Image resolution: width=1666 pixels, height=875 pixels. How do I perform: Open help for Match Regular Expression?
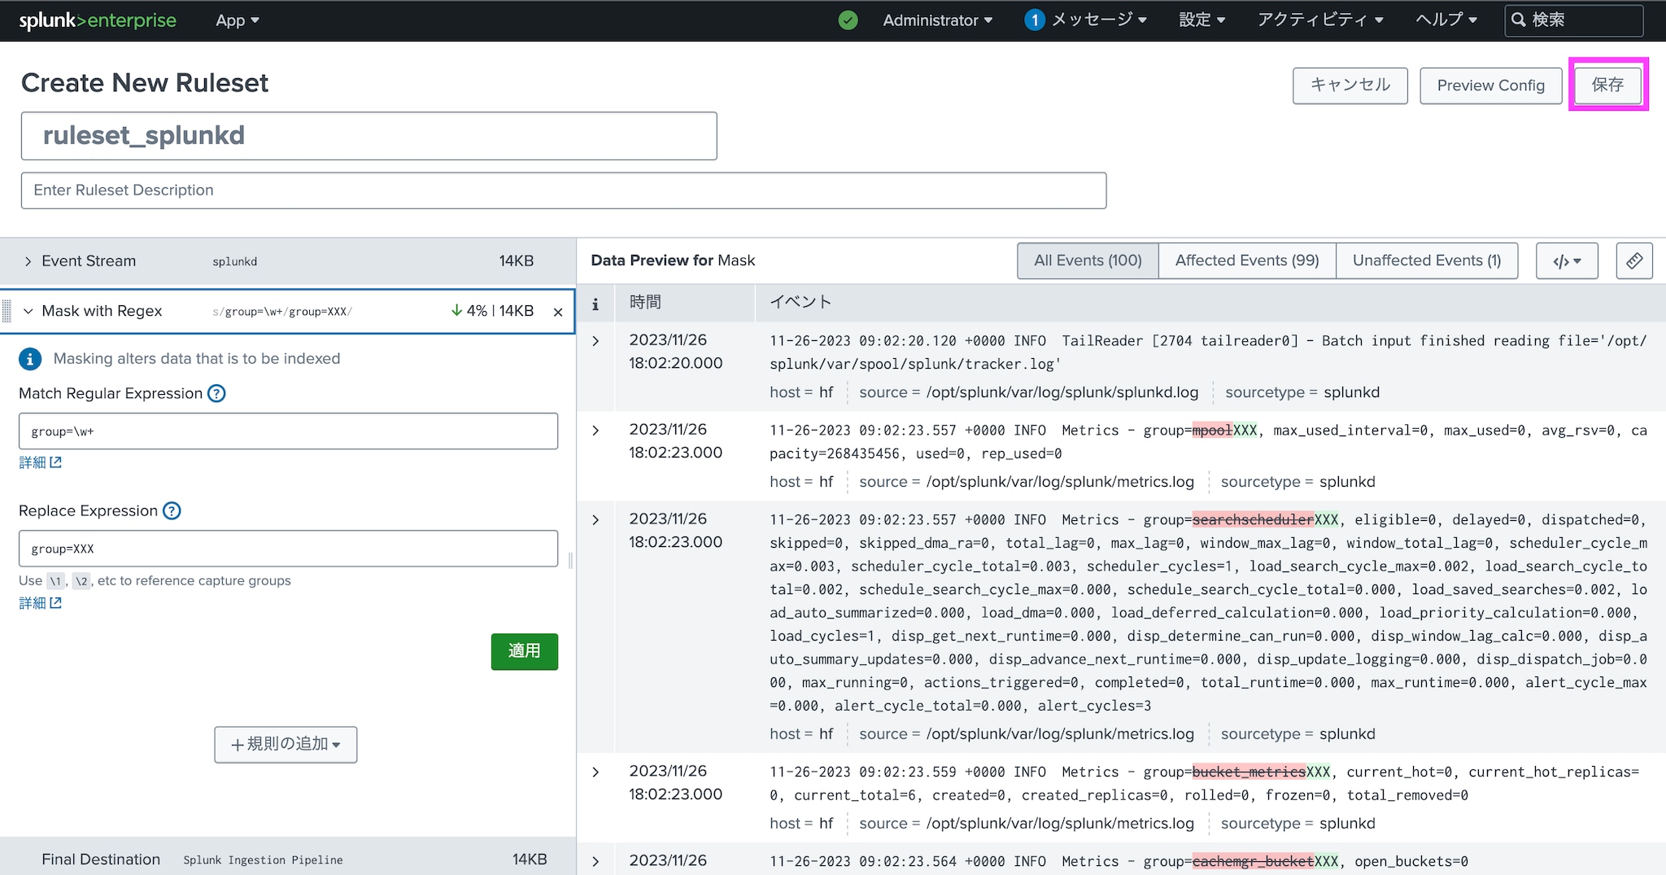coord(216,394)
